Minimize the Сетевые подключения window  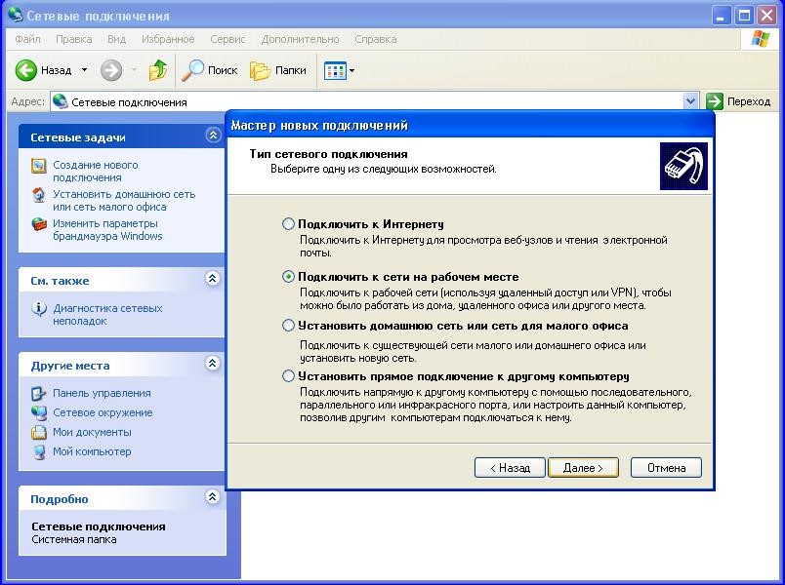point(721,16)
